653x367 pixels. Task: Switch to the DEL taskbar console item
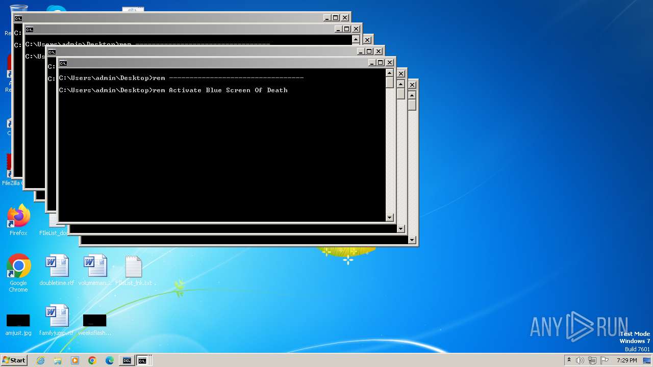point(127,360)
